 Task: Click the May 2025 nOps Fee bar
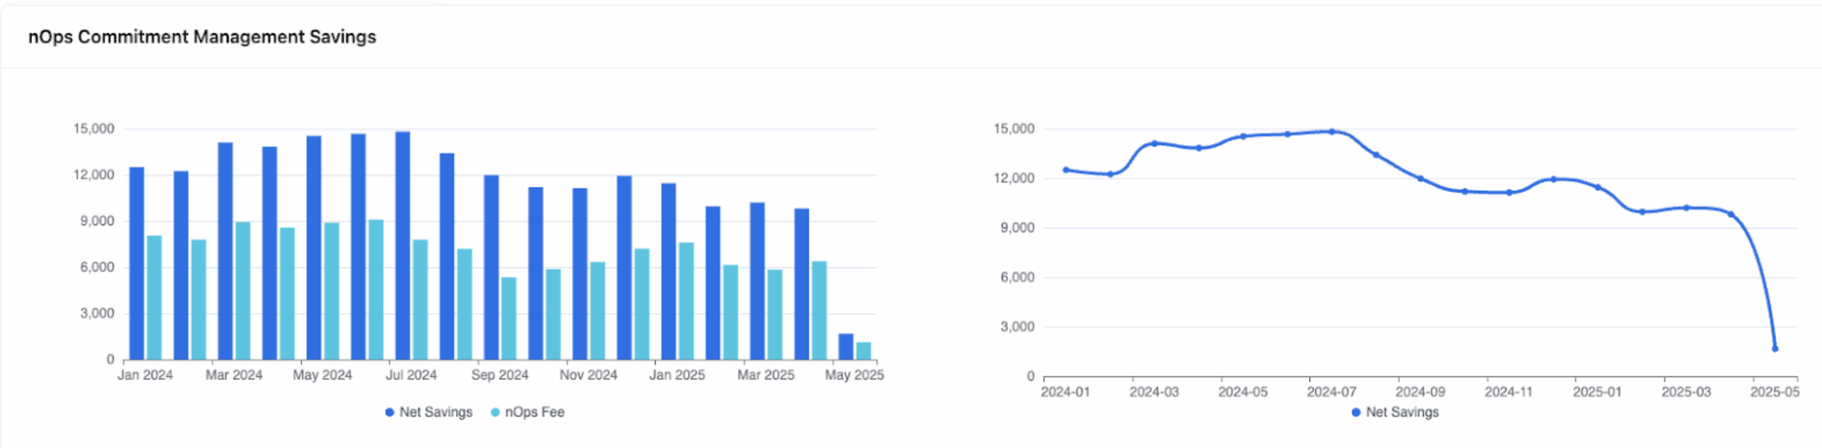[863, 351]
